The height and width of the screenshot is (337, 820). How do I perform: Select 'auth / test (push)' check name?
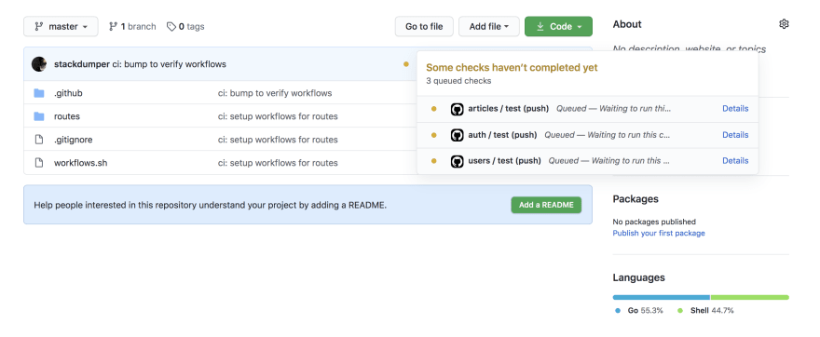[502, 135]
